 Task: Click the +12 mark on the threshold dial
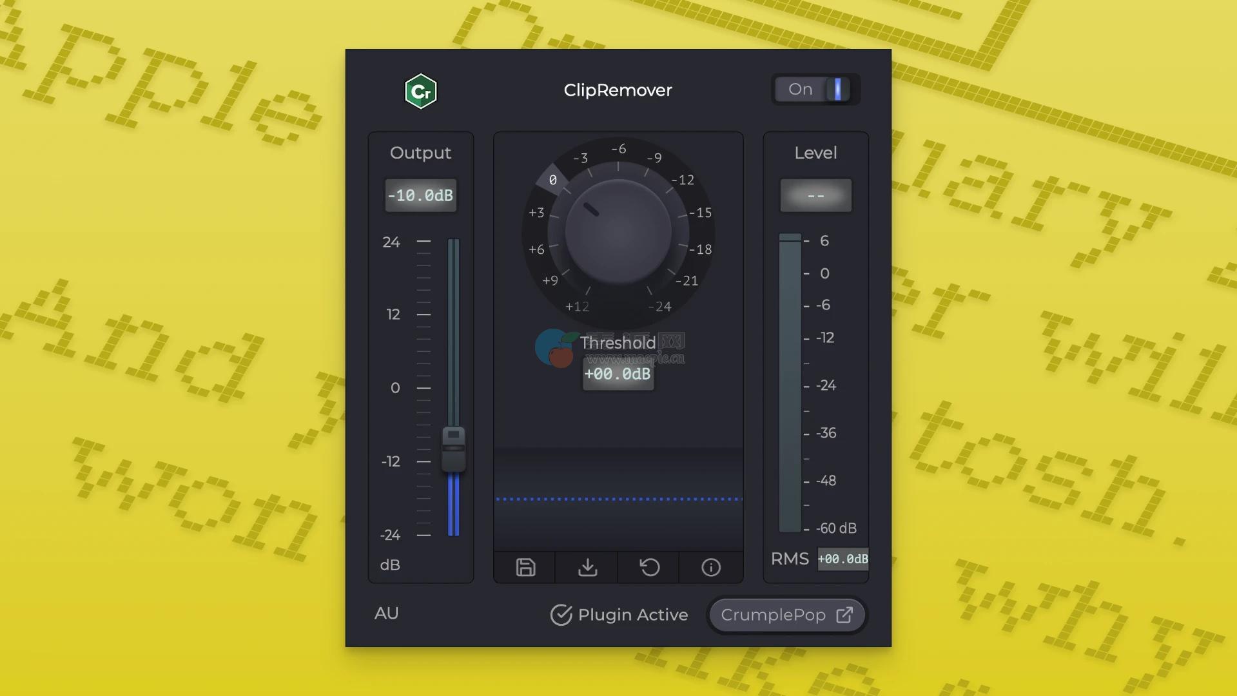pos(577,307)
